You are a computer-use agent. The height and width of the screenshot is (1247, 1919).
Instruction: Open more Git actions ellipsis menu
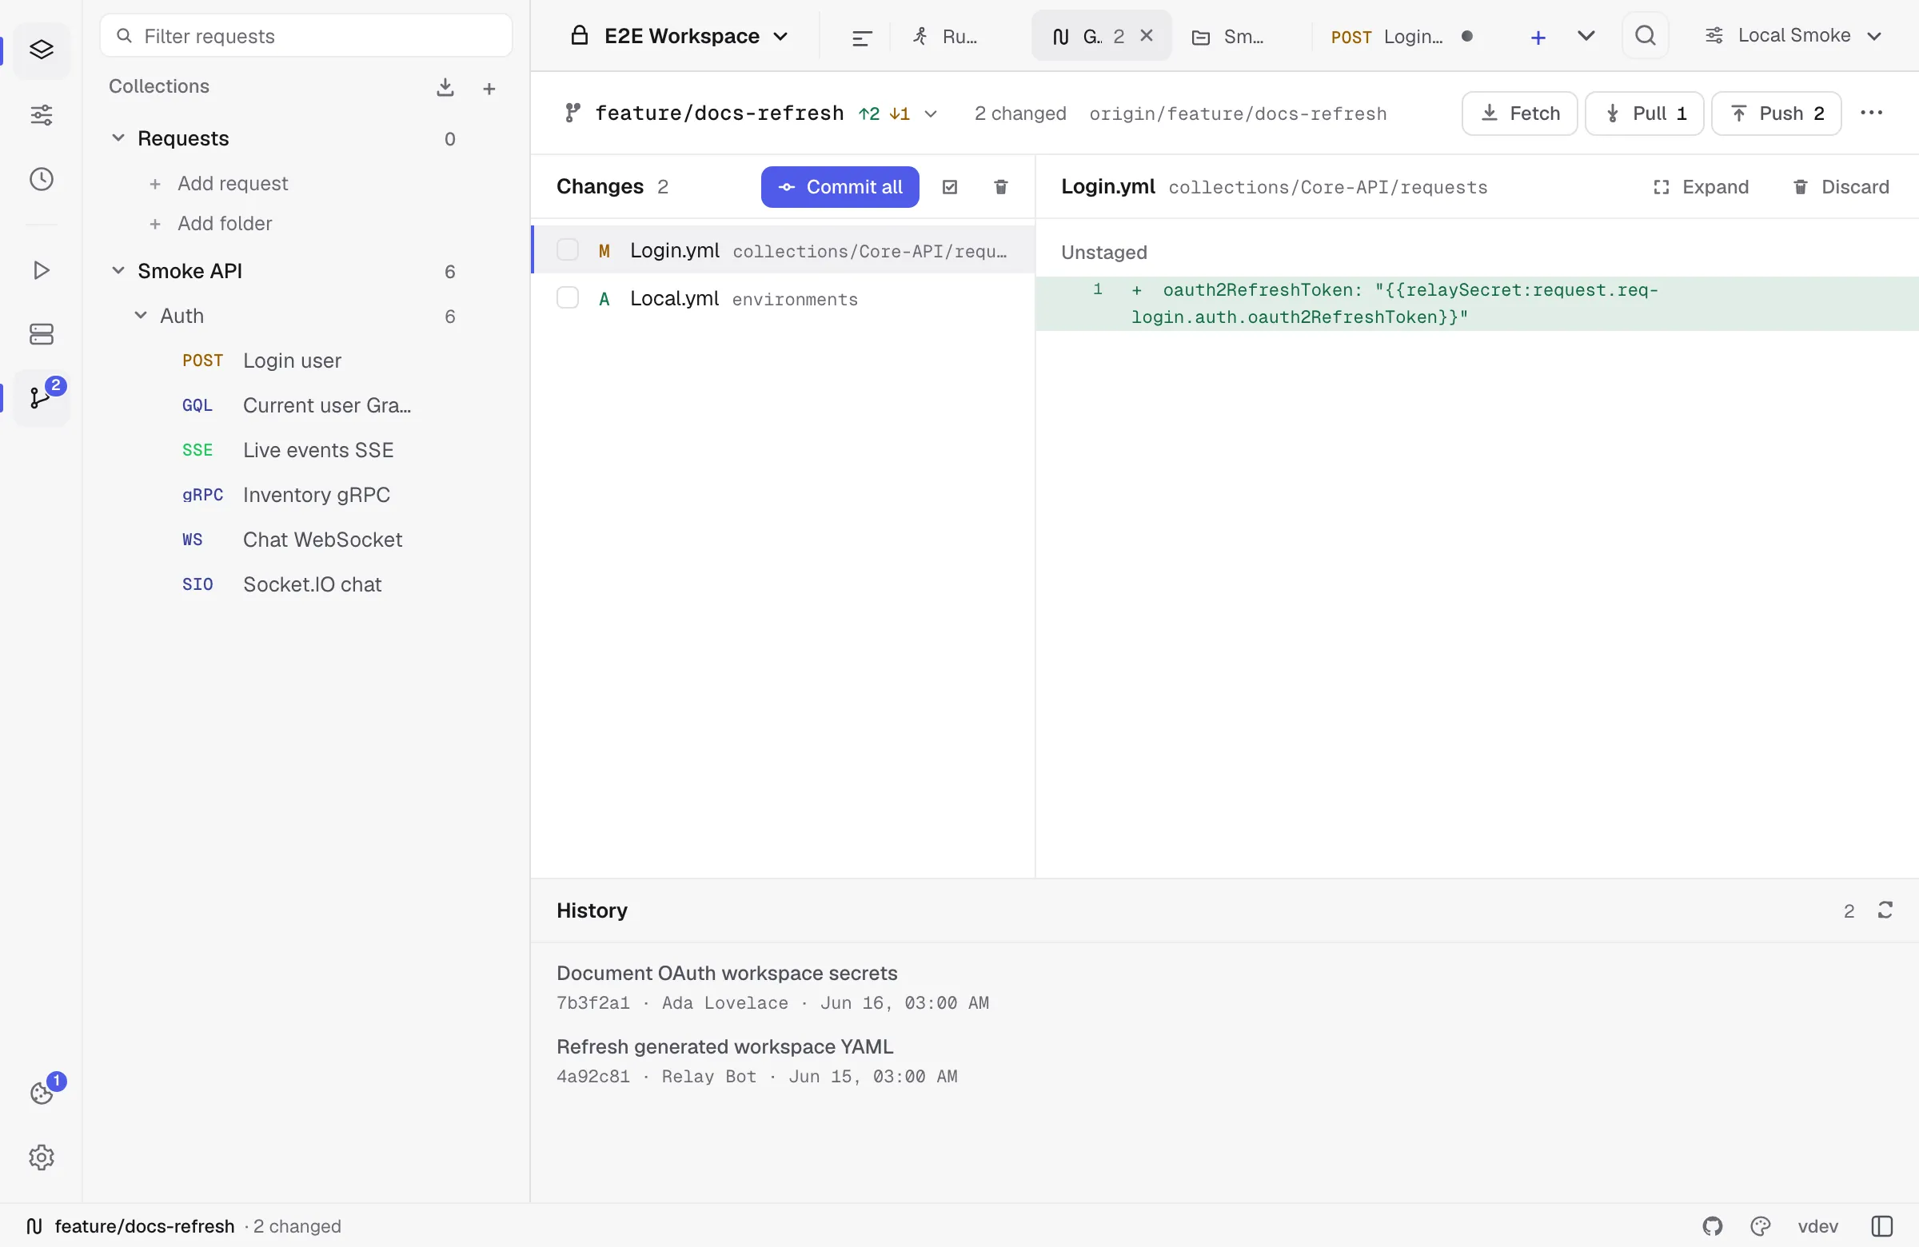click(x=1872, y=113)
